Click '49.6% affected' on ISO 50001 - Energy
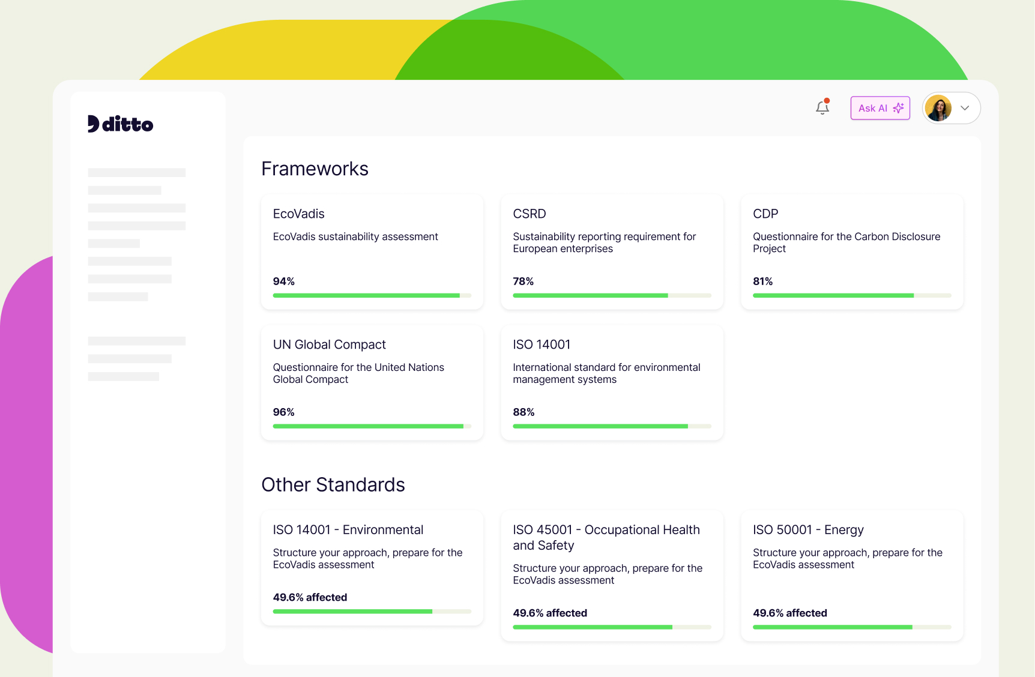This screenshot has height=677, width=1035. 790,613
